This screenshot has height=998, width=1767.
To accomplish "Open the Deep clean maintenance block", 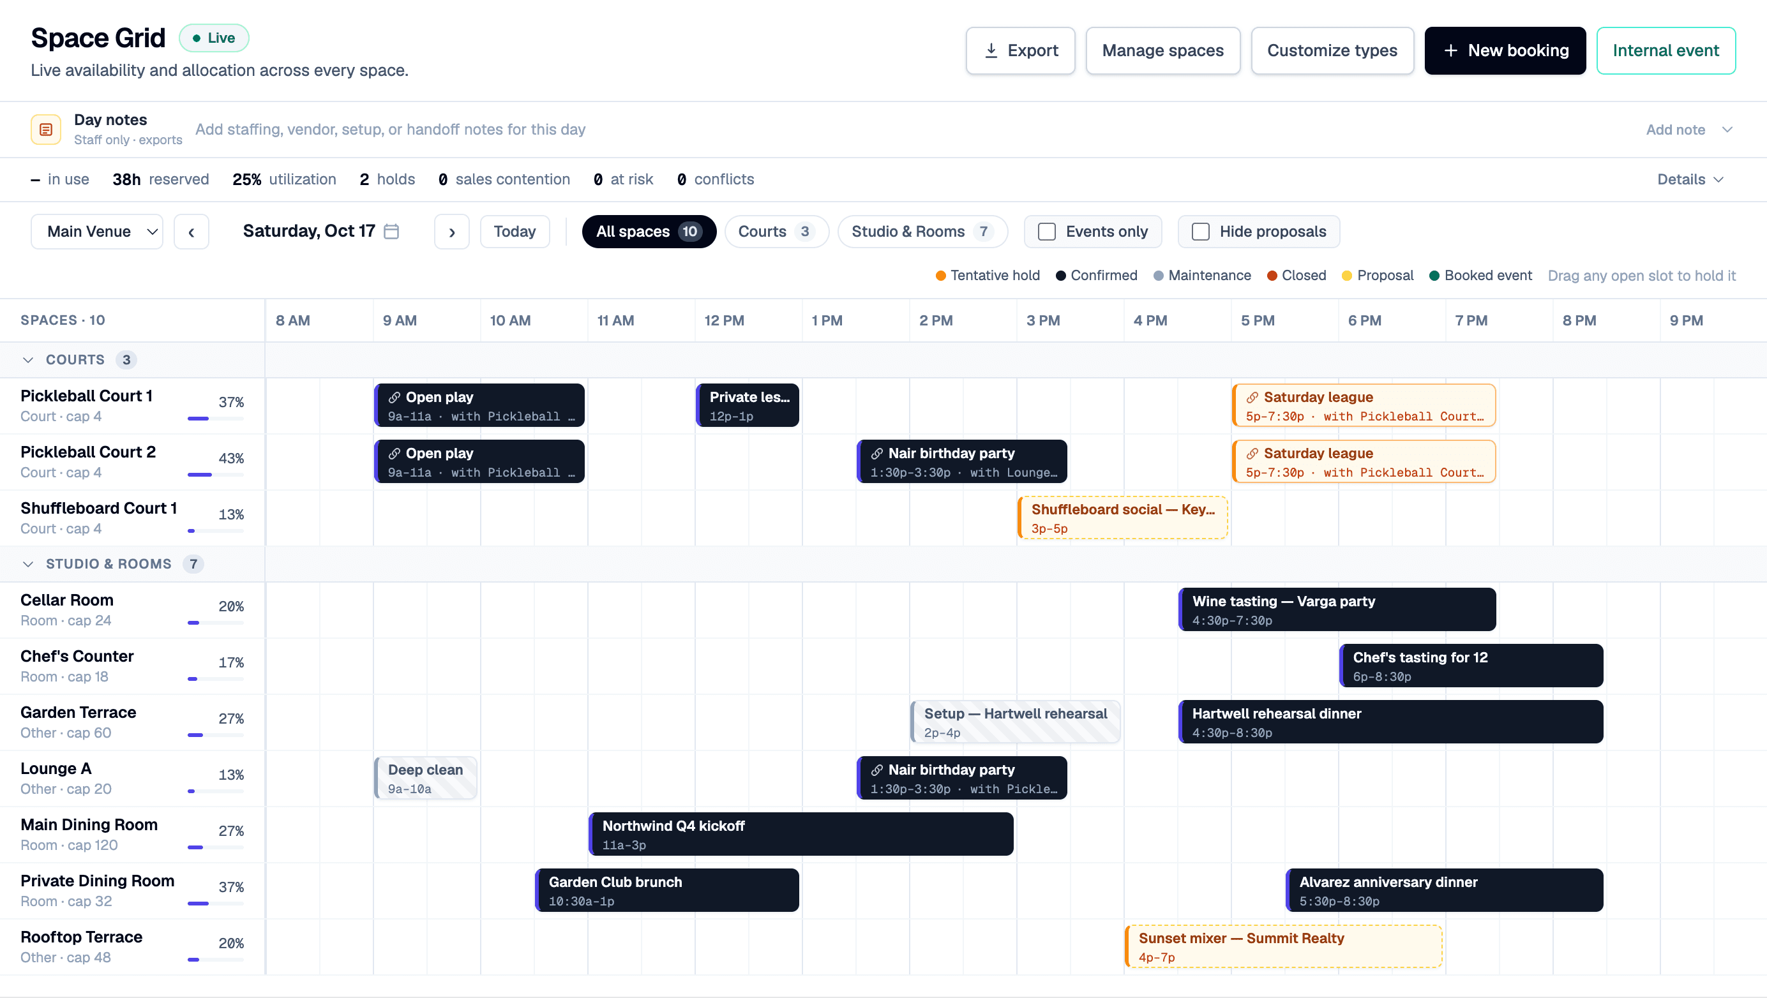I will pos(425,778).
